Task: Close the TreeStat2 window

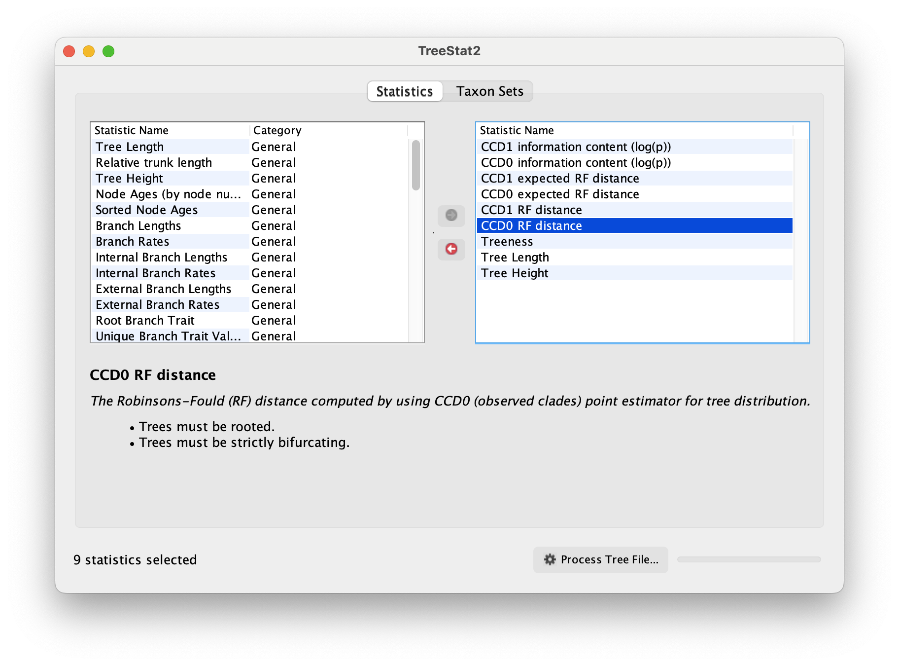Action: click(69, 51)
